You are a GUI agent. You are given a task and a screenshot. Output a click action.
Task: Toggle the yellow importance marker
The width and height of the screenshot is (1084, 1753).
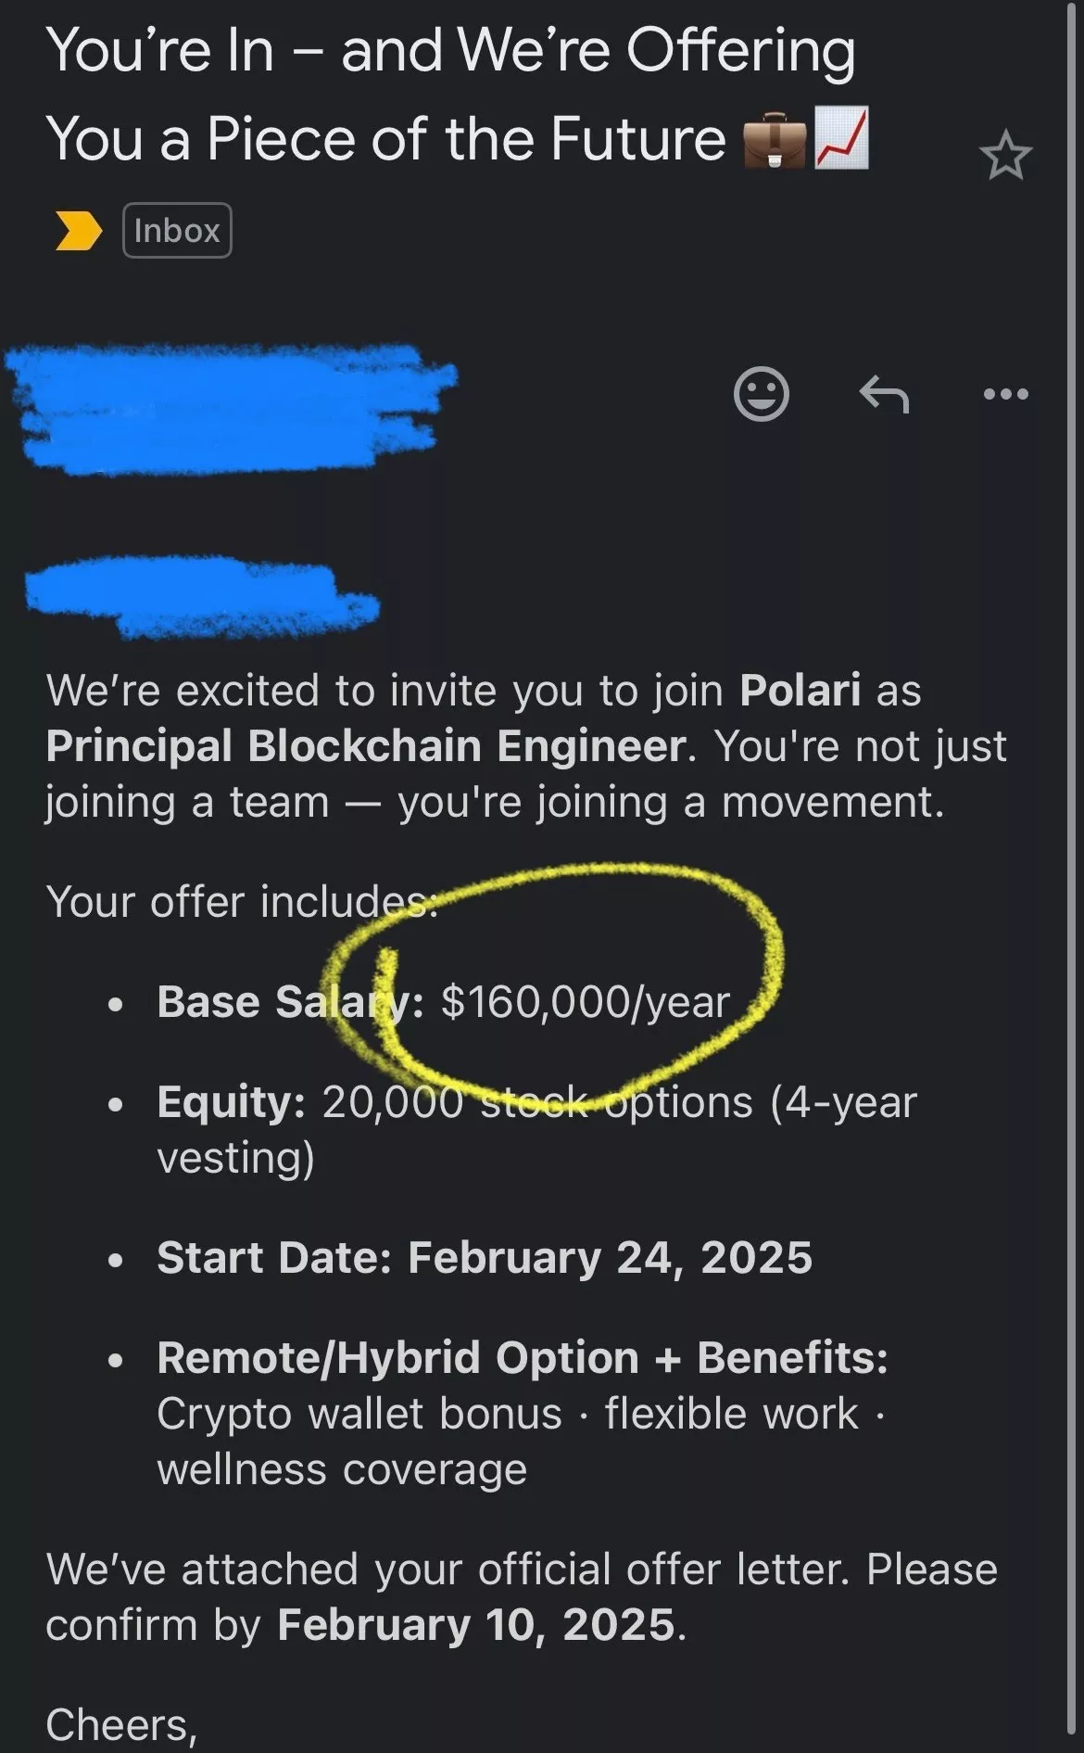(x=79, y=231)
